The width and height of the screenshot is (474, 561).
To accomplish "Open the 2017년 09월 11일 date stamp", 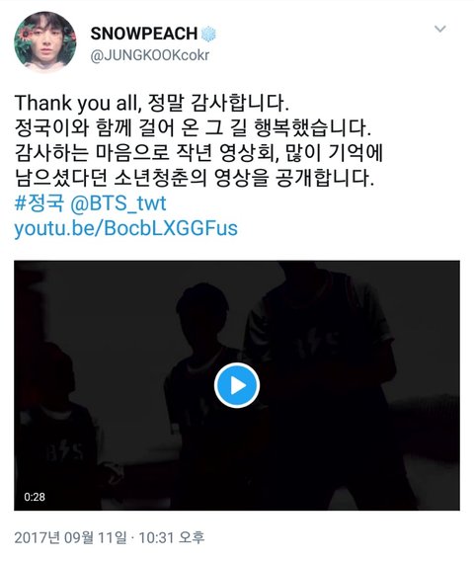I will [x=70, y=538].
